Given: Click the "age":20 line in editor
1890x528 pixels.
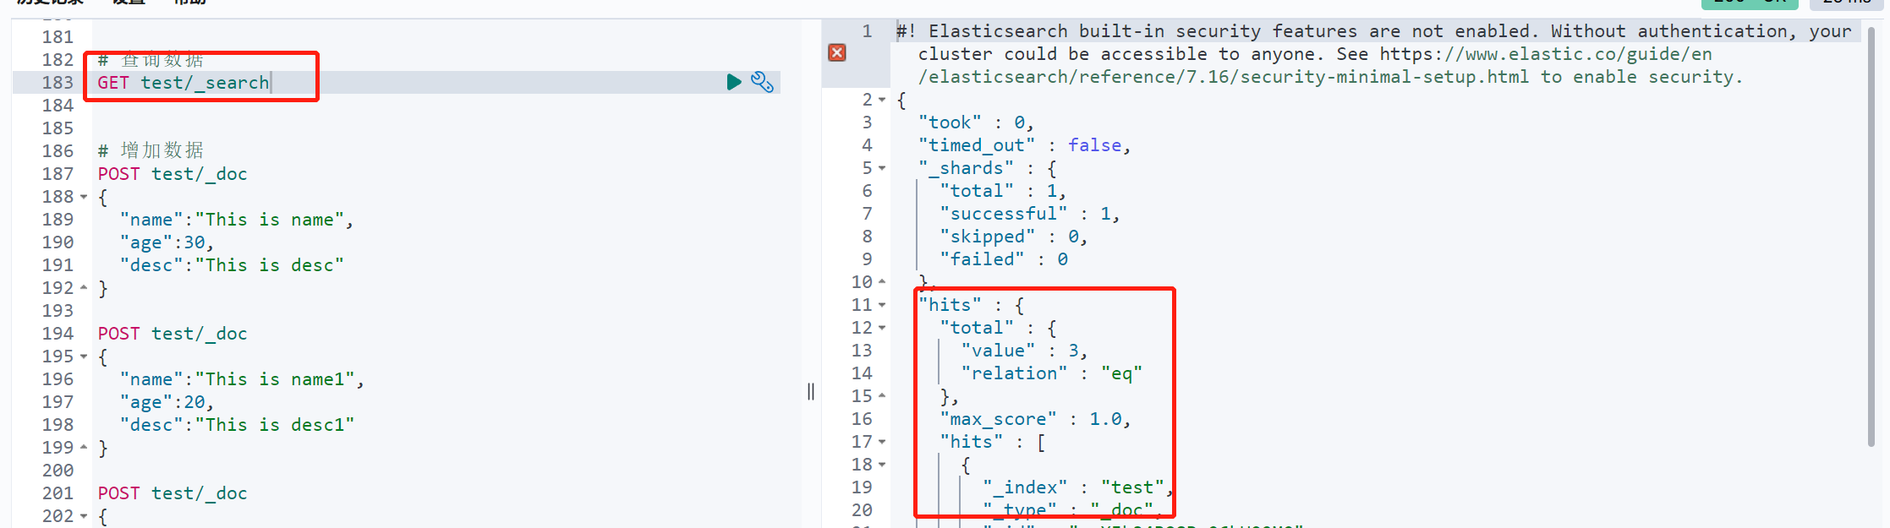Looking at the screenshot, I should tap(167, 402).
